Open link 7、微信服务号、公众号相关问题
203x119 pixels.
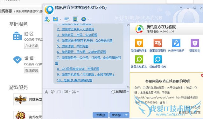[89, 57]
